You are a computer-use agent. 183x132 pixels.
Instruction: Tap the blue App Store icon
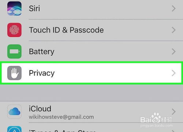pyautogui.click(x=14, y=129)
